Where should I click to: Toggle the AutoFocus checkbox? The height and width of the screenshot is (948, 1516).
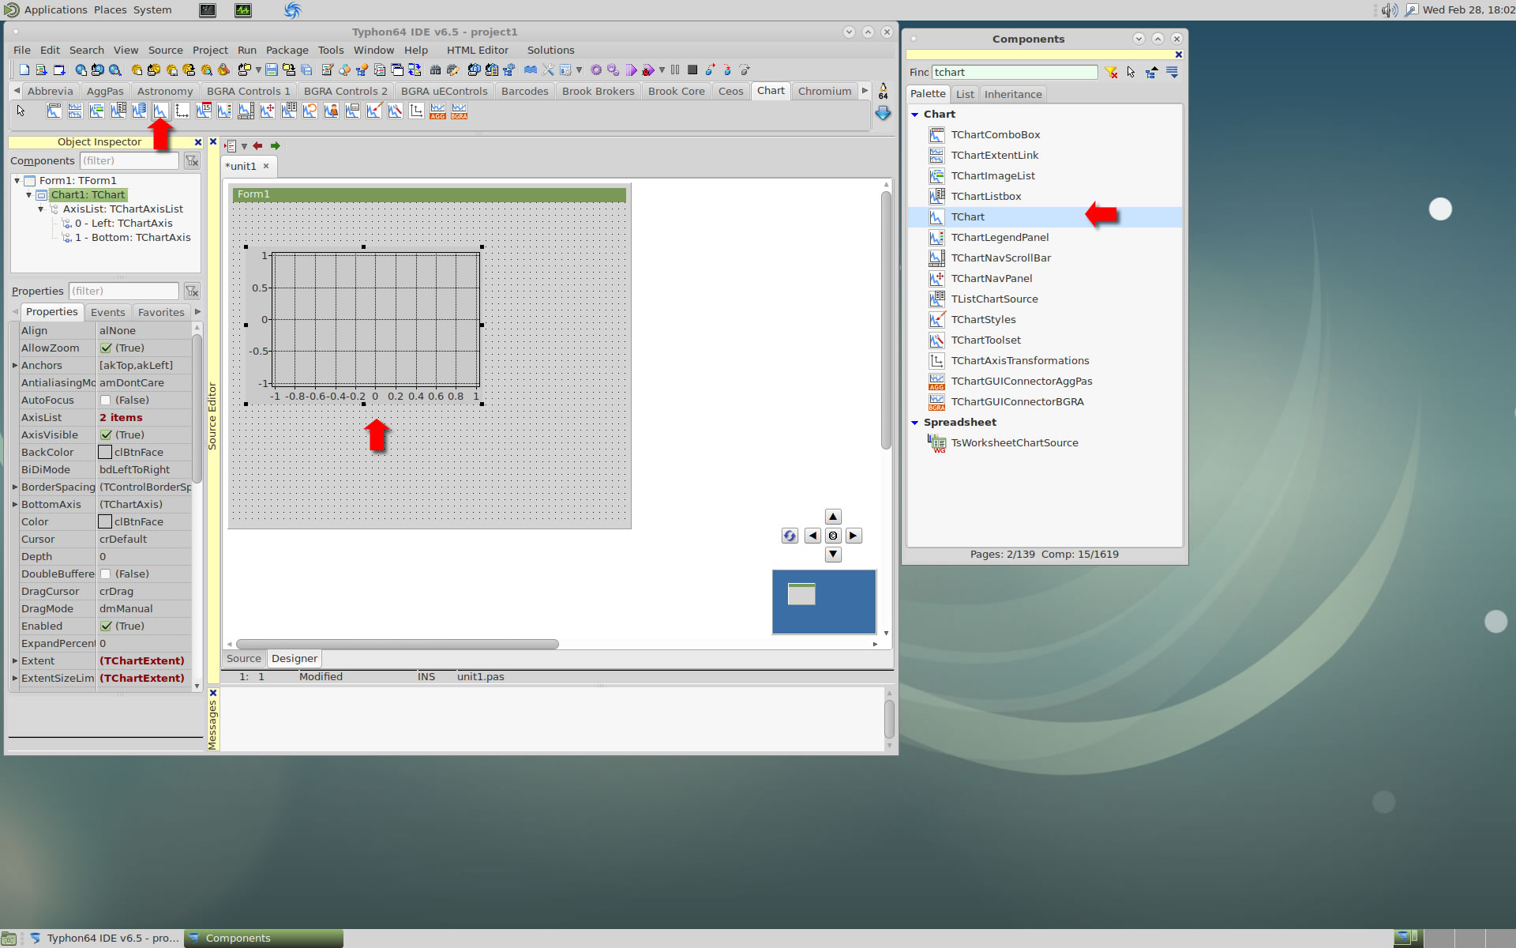106,401
